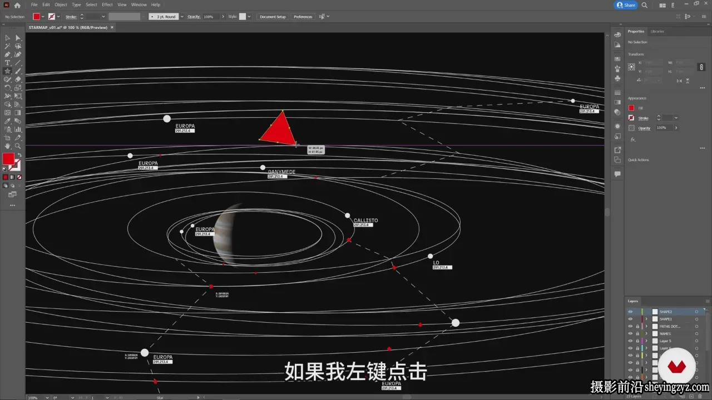Hide the Layer 5 layer
Image resolution: width=712 pixels, height=400 pixels.
[x=630, y=341]
